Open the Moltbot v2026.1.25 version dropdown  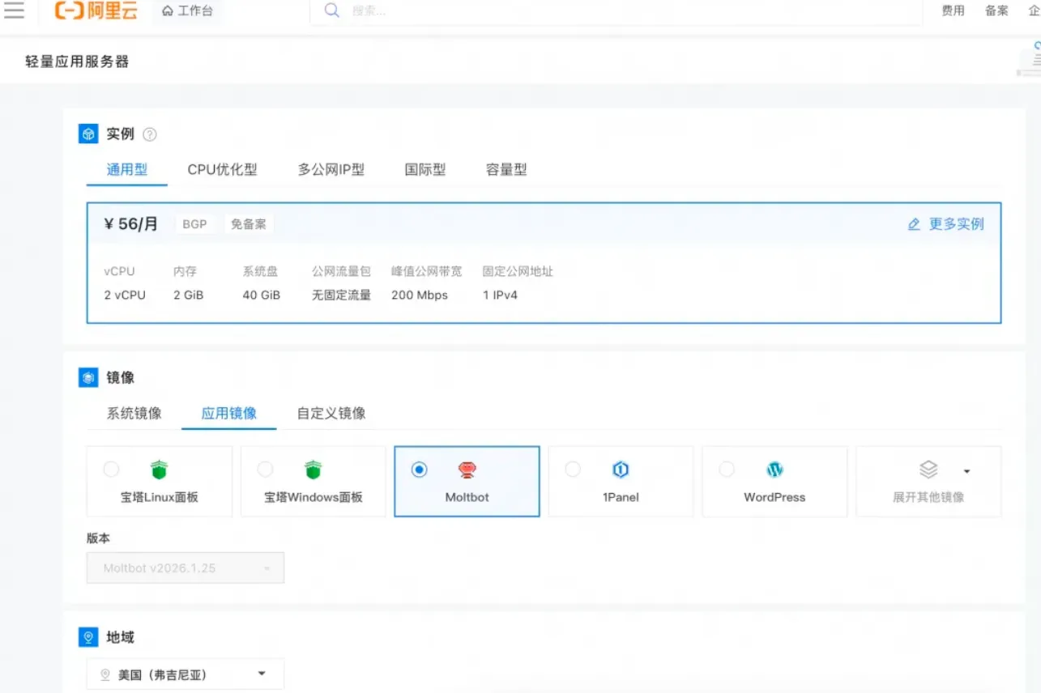[186, 568]
